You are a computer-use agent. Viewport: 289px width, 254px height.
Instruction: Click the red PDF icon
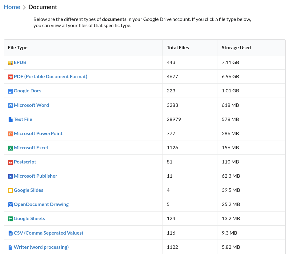pos(10,77)
